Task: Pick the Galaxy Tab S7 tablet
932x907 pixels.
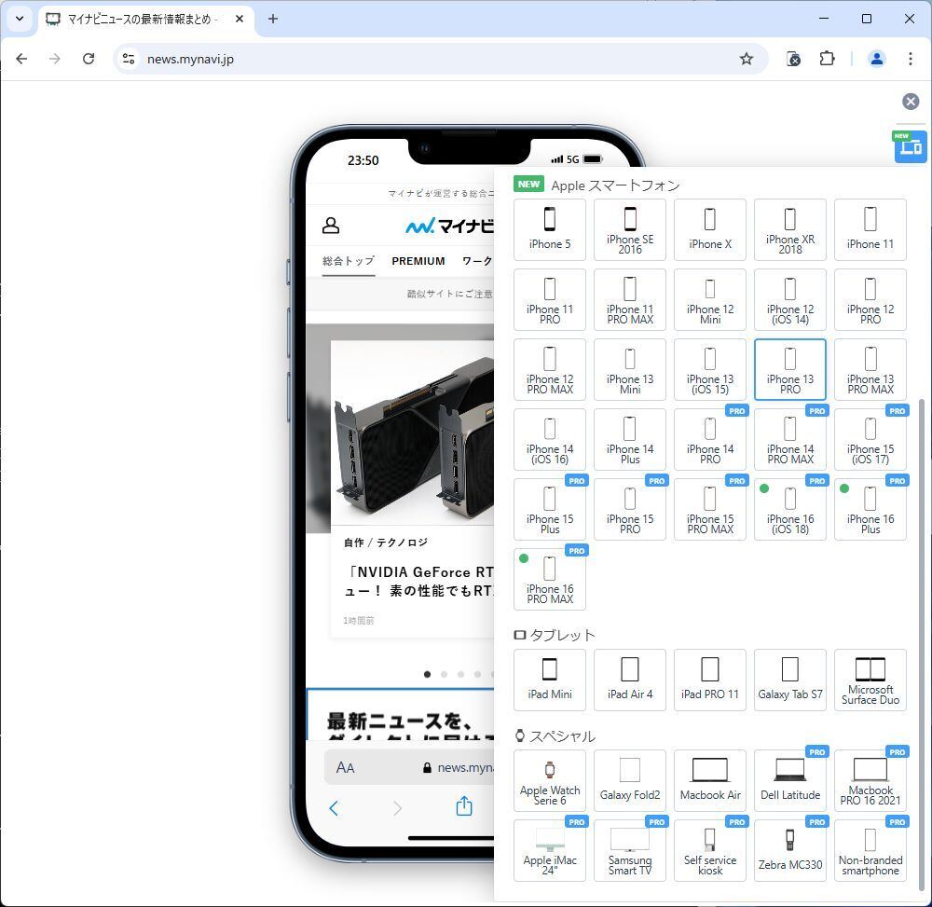Action: point(790,680)
